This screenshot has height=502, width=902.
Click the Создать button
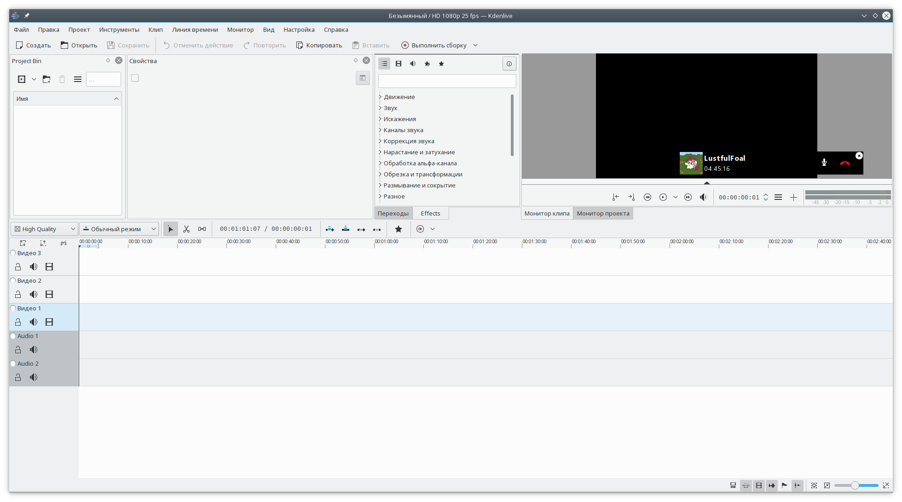(x=33, y=45)
